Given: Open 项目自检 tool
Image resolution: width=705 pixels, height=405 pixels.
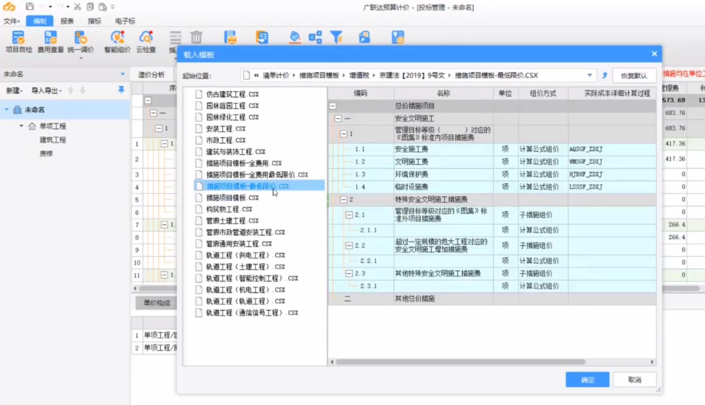Looking at the screenshot, I should (x=19, y=42).
